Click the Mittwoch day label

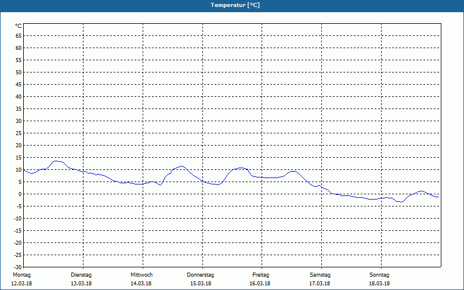[x=142, y=275]
